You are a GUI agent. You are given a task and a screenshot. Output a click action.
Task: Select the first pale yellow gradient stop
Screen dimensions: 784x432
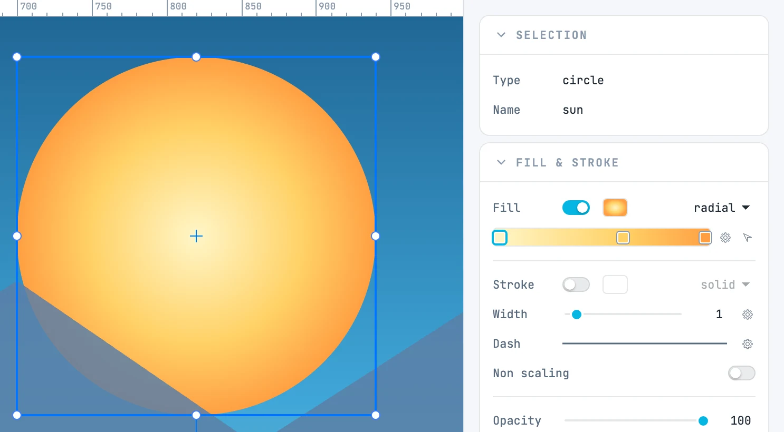500,238
